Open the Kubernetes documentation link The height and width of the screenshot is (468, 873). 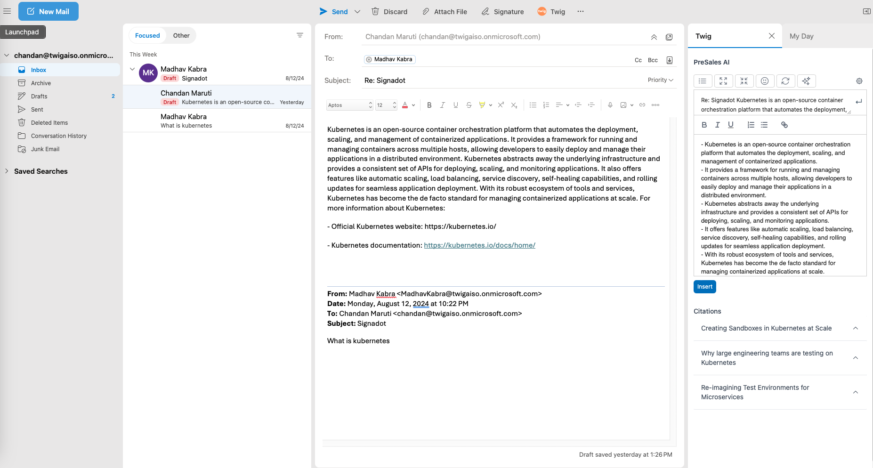[479, 245]
